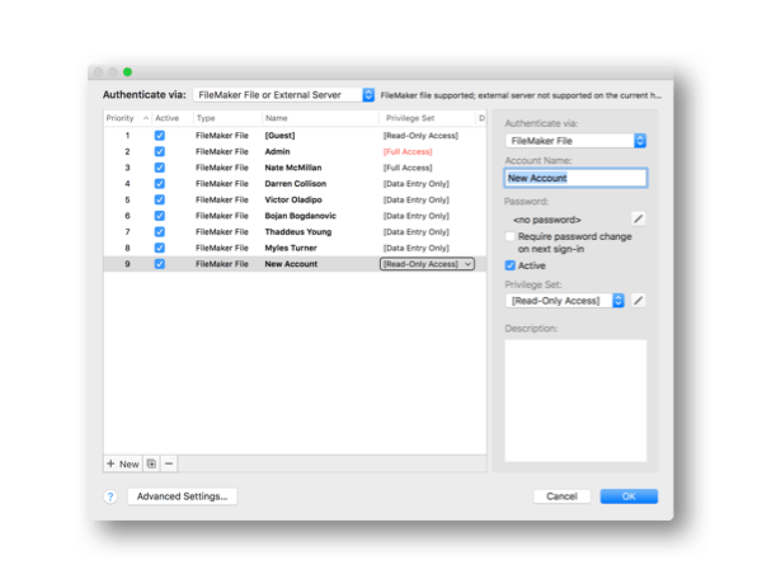
Task: Select the Myles Turner account row
Action: point(295,248)
